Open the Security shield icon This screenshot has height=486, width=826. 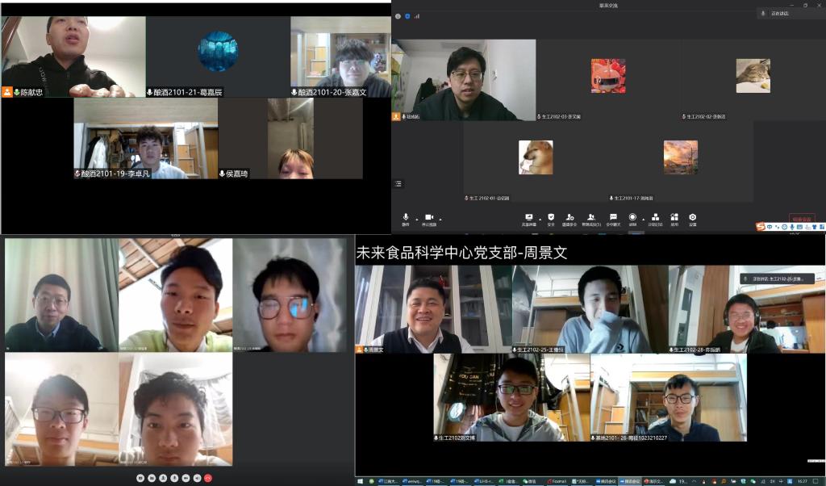pos(551,217)
